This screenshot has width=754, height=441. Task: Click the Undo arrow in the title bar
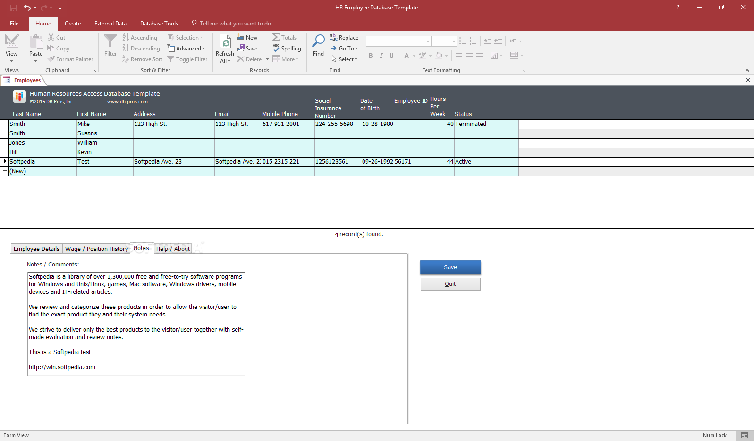tap(27, 8)
